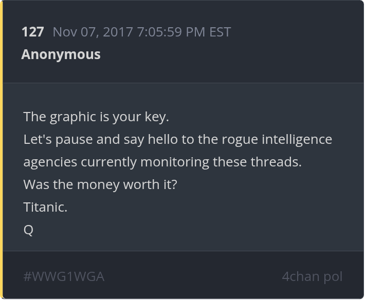
Task: Click the "EST" timezone in the timestamp
Action: tap(220, 32)
